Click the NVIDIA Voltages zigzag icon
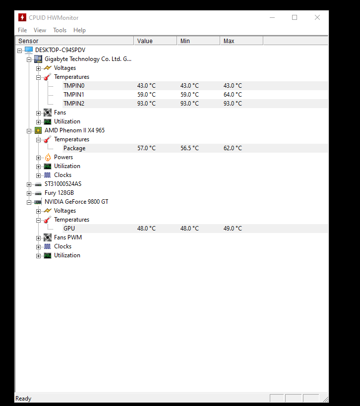 pyautogui.click(x=48, y=211)
